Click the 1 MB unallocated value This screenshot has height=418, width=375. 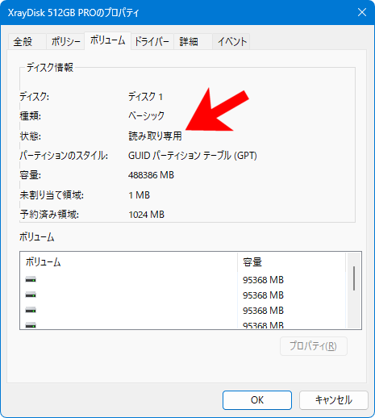[x=139, y=195]
